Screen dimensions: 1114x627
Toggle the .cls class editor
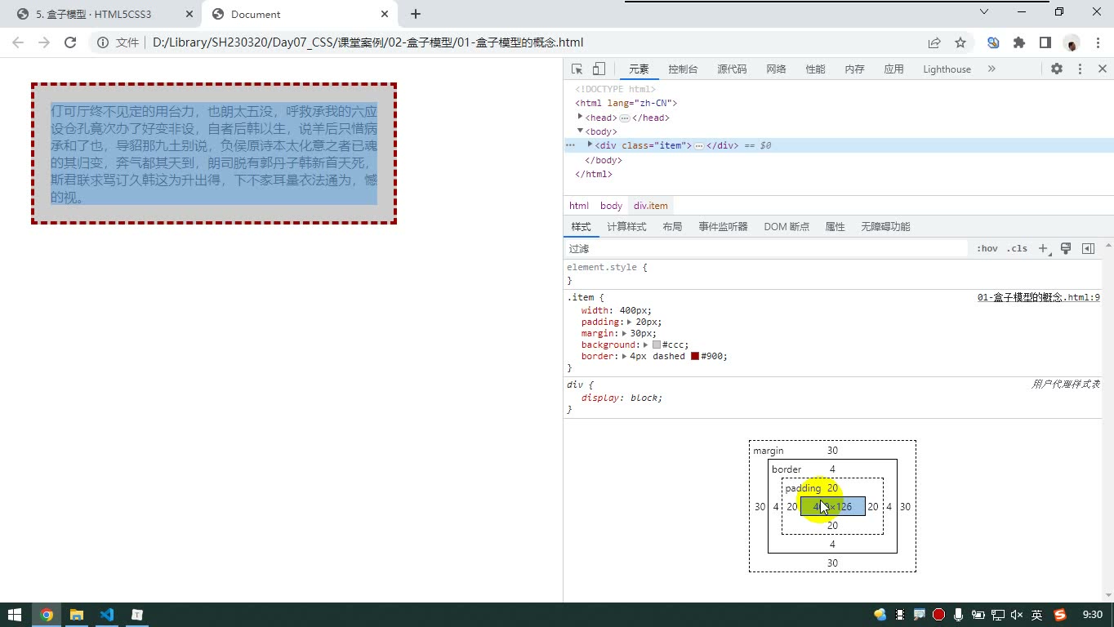(x=1017, y=248)
